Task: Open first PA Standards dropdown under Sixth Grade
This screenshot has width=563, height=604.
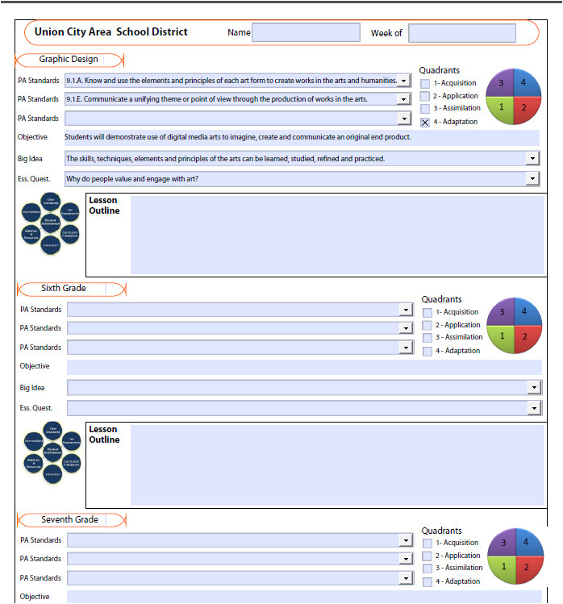Action: 406,310
